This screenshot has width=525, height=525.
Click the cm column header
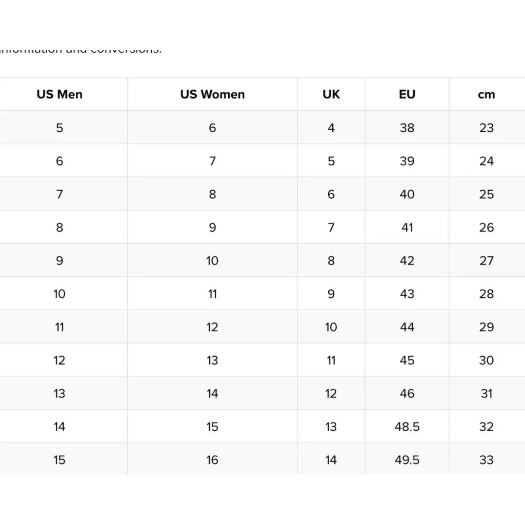(487, 94)
